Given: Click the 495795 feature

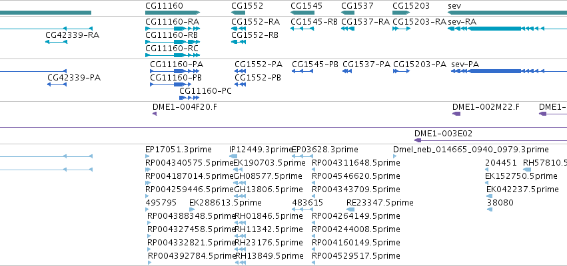Looking at the screenshot, I should pos(147,209).
